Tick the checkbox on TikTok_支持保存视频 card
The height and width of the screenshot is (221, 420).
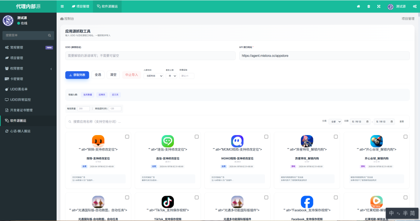[x=196, y=198]
